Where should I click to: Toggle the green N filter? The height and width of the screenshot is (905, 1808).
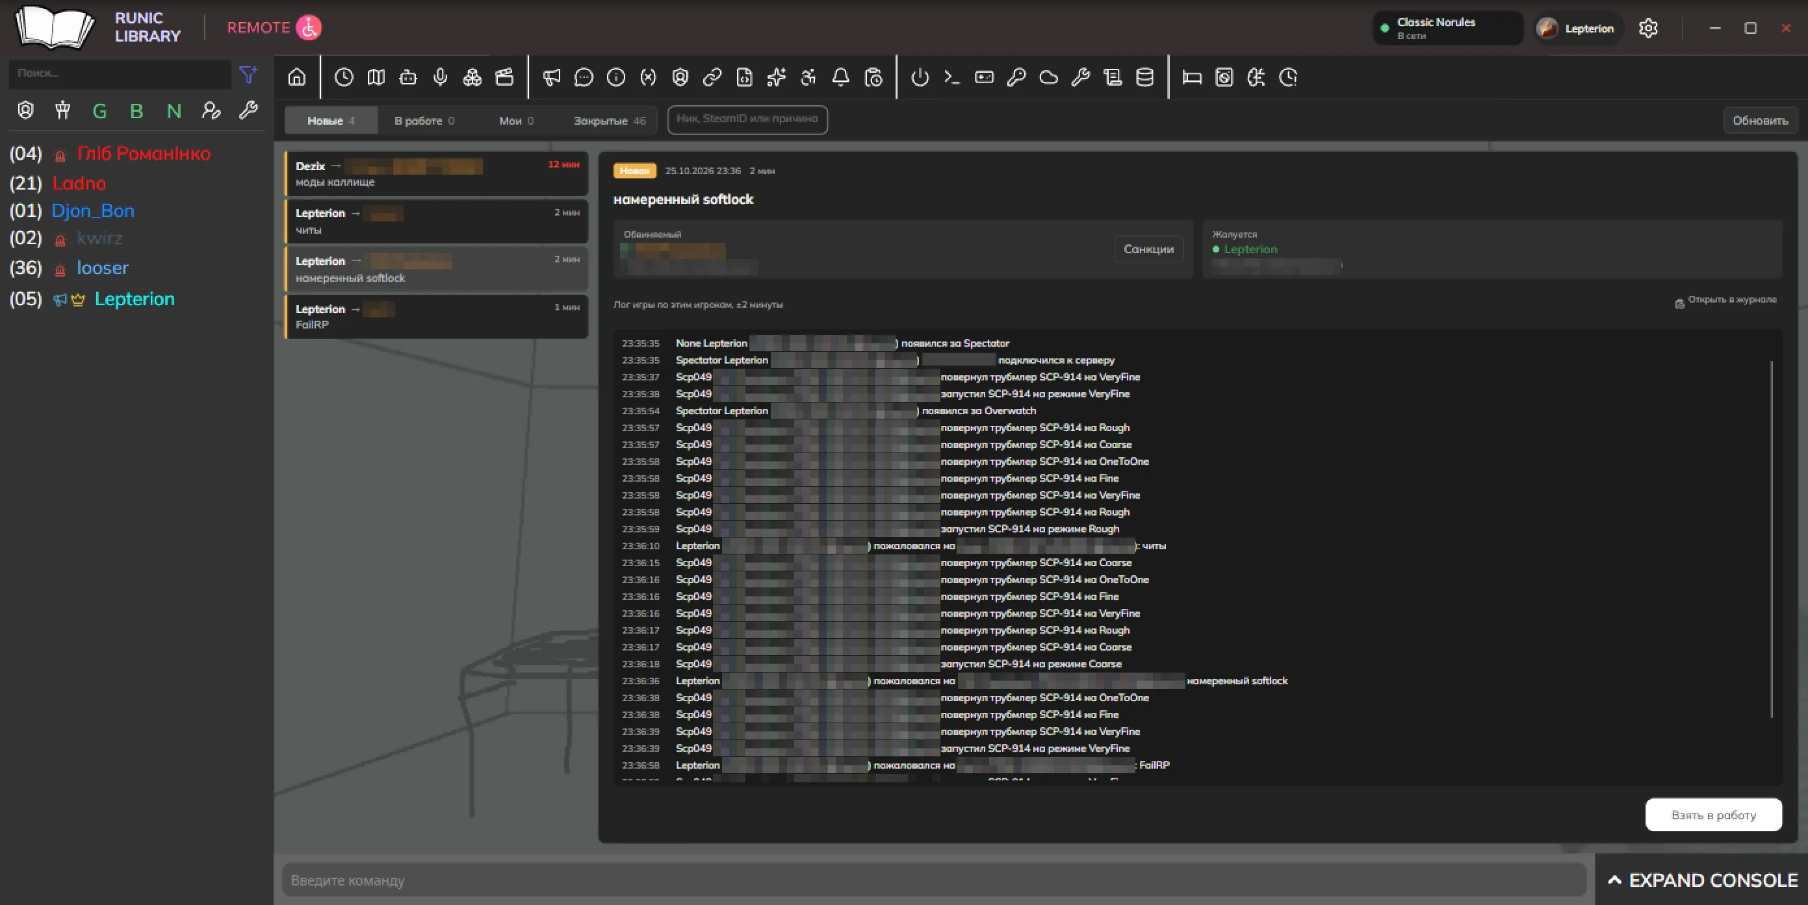tap(174, 111)
